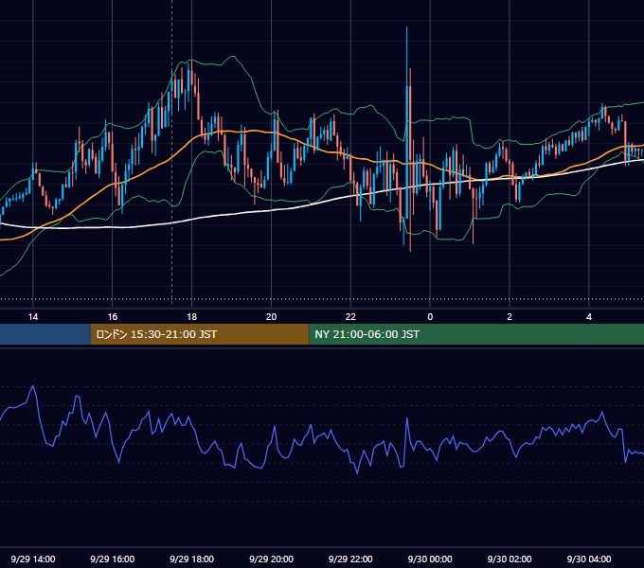644x568 pixels.
Task: Click the 14 hour label on price chart axis
Action: 33,317
